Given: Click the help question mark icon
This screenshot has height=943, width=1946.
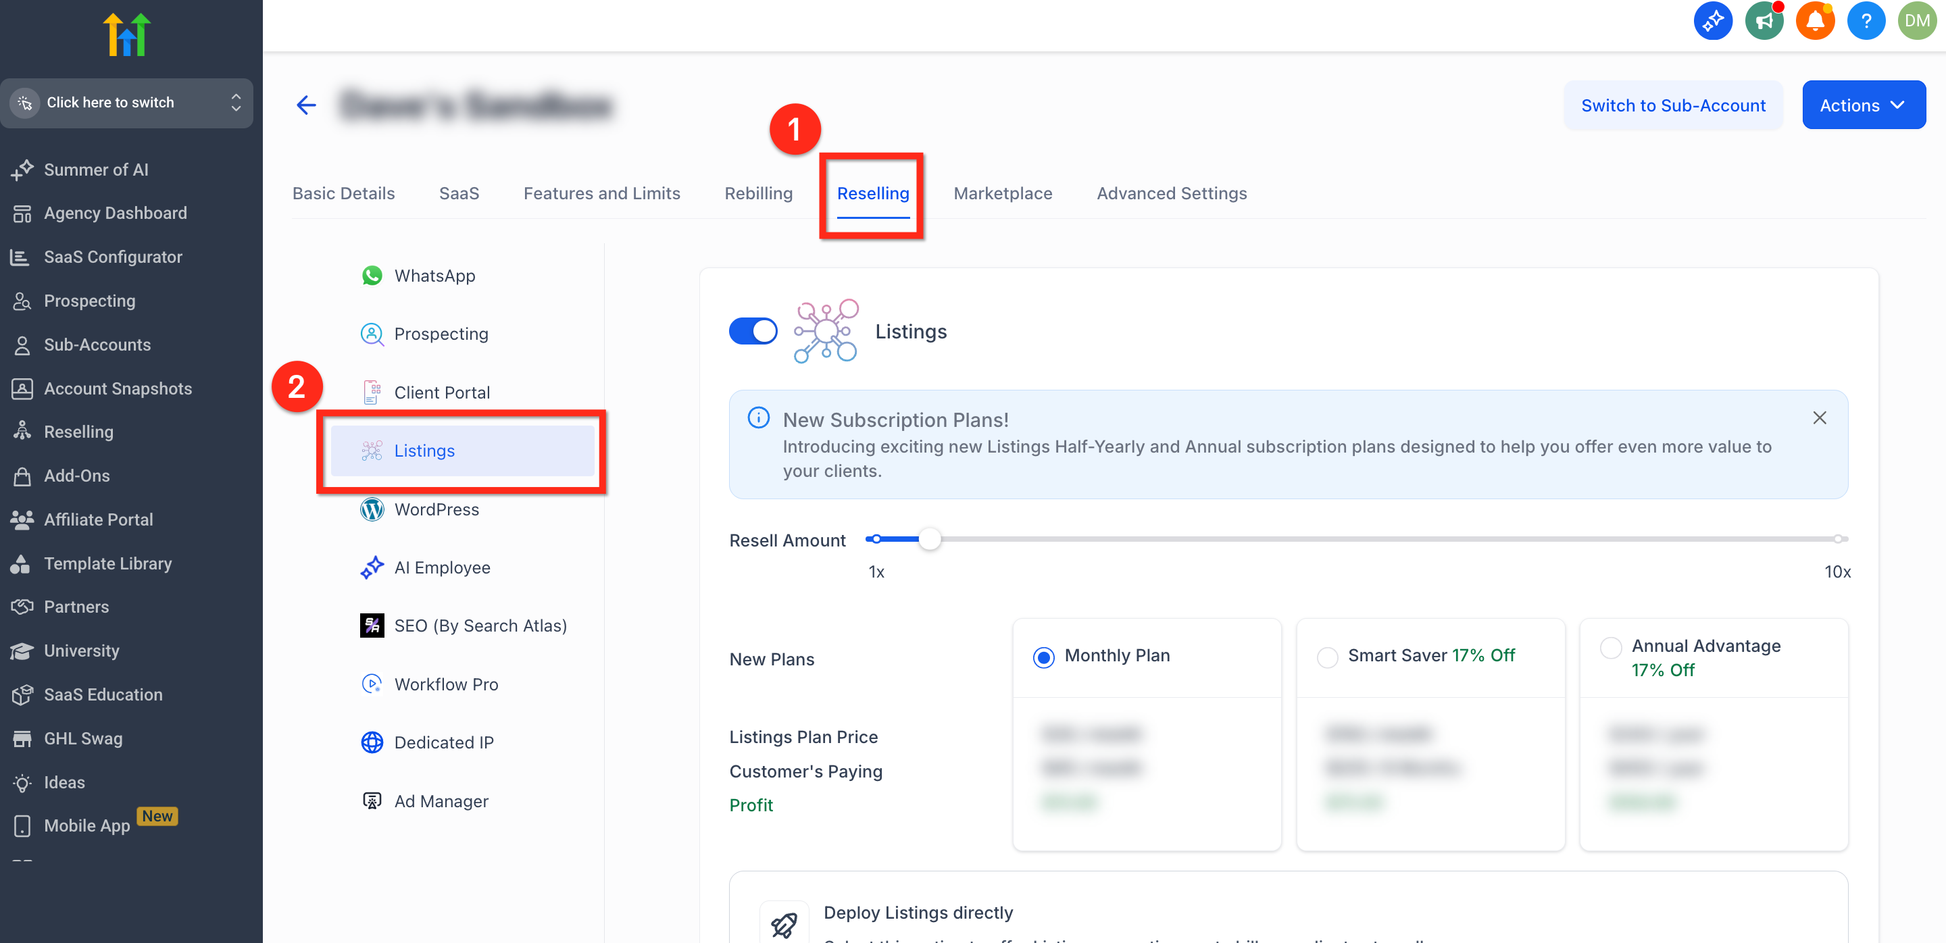Looking at the screenshot, I should pyautogui.click(x=1865, y=21).
